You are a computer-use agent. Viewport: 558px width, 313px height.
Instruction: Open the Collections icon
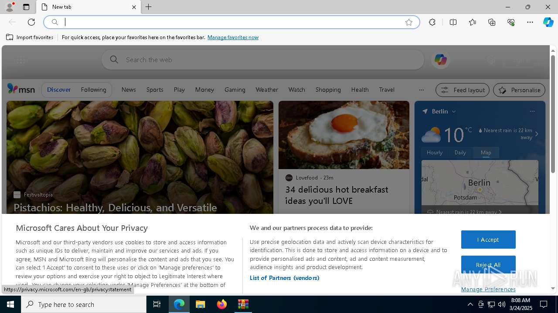point(492,22)
